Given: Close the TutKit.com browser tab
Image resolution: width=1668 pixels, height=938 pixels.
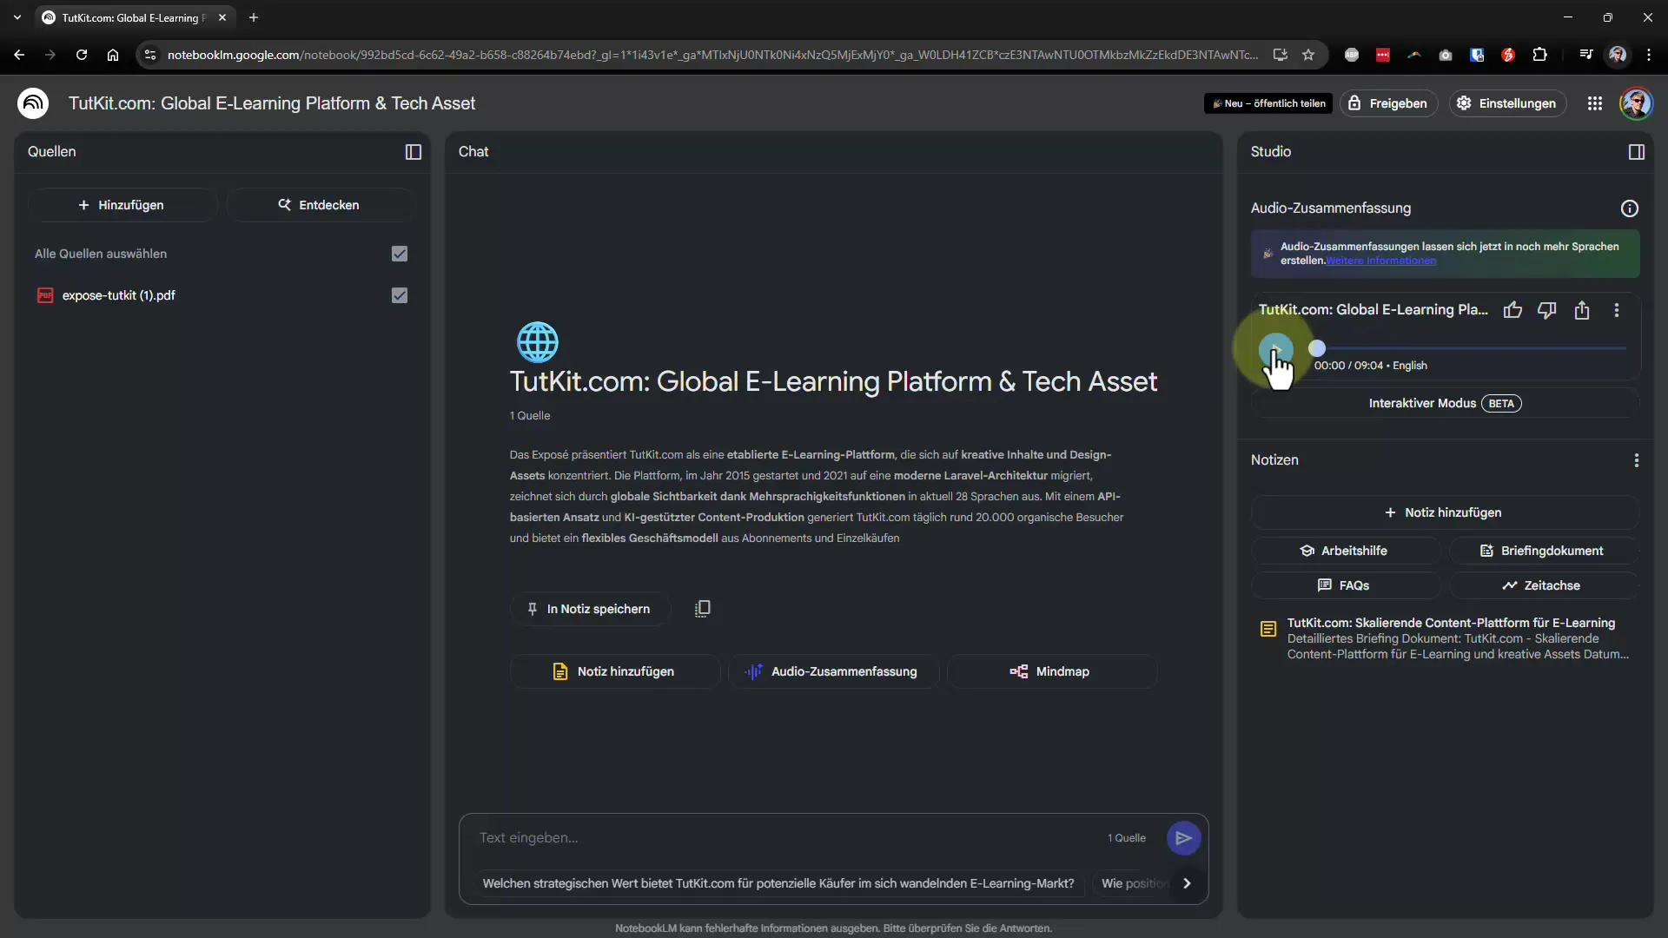Looking at the screenshot, I should [x=222, y=17].
